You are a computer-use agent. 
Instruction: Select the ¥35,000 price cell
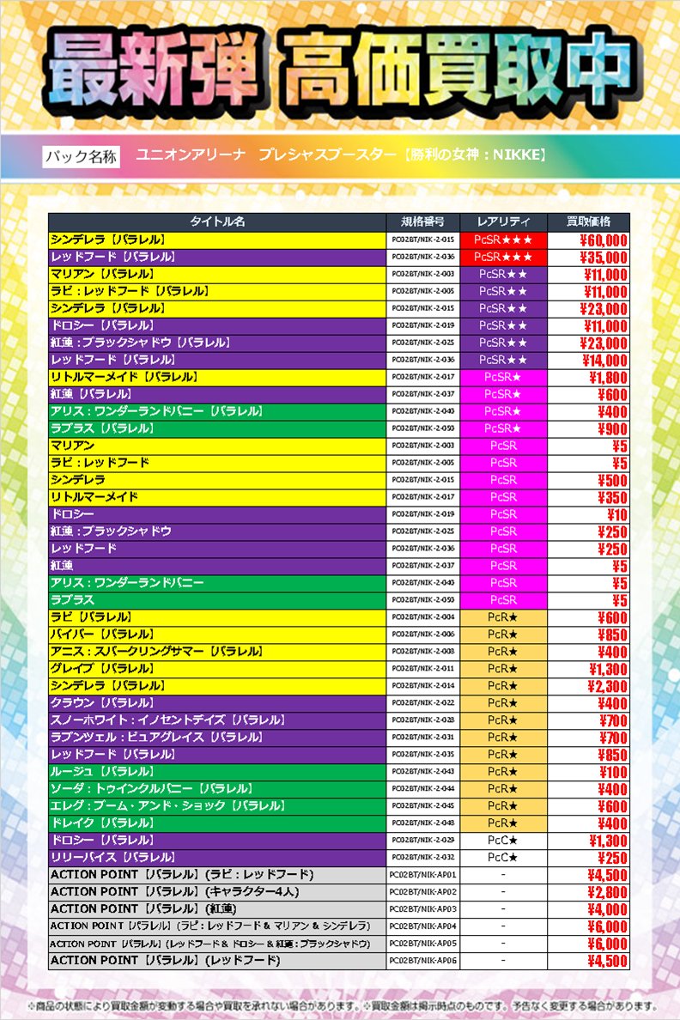[588, 257]
